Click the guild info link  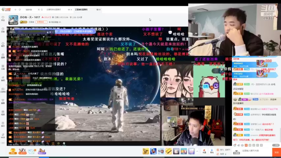coord(76,17)
